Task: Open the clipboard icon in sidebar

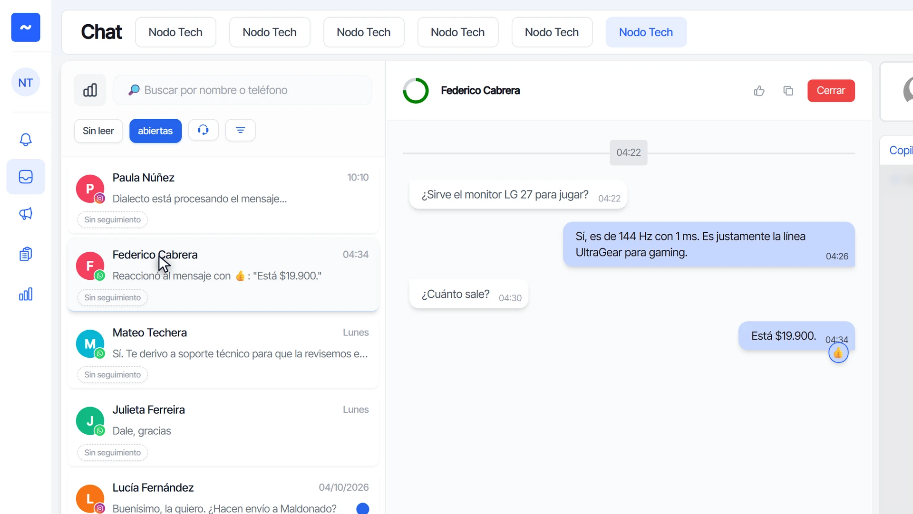Action: (x=26, y=254)
